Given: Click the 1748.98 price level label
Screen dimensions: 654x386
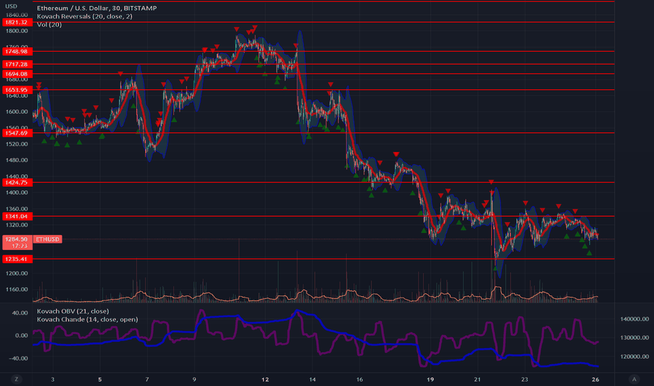Looking at the screenshot, I should tap(17, 51).
